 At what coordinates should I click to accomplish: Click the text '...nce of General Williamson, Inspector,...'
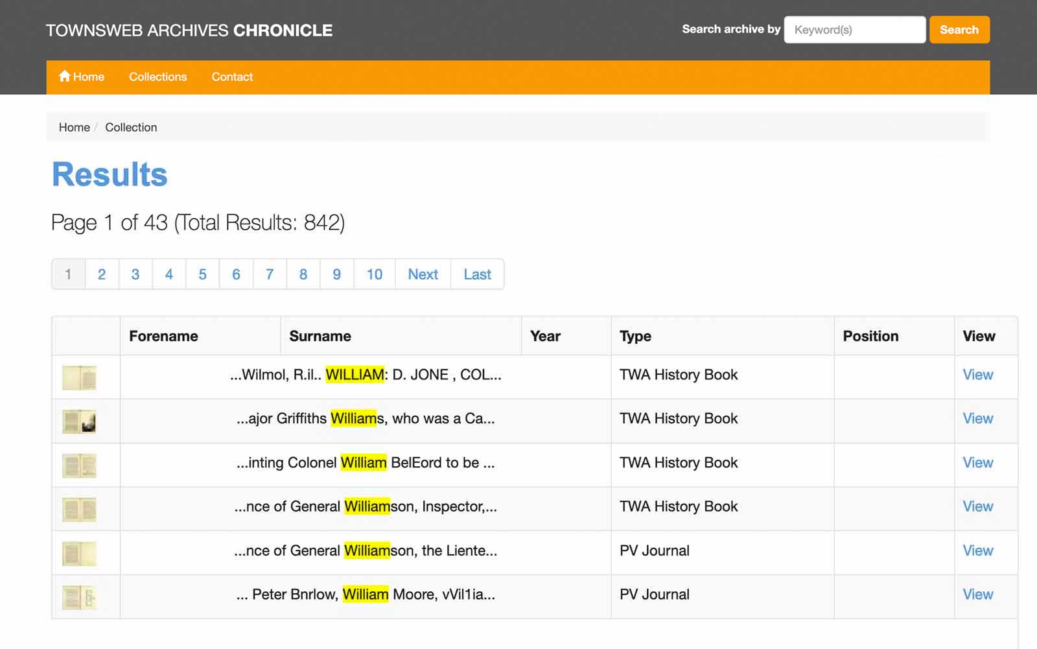(x=366, y=506)
